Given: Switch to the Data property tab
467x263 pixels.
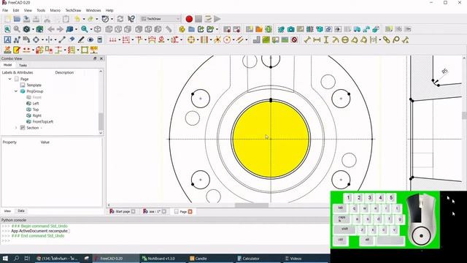Looking at the screenshot, I should point(21,211).
